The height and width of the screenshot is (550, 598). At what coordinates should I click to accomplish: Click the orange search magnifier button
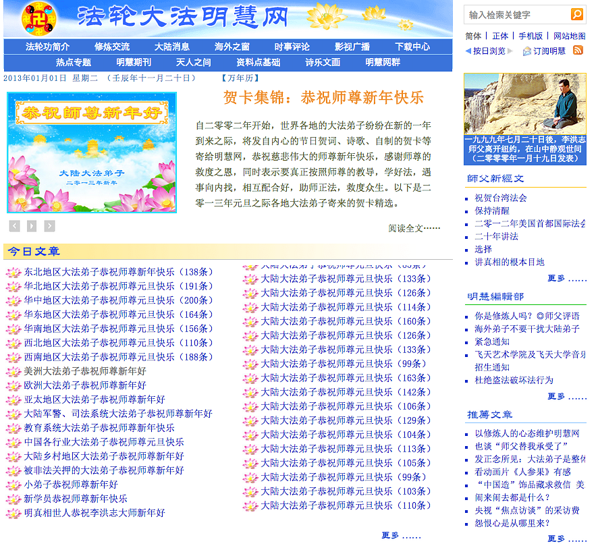[577, 14]
